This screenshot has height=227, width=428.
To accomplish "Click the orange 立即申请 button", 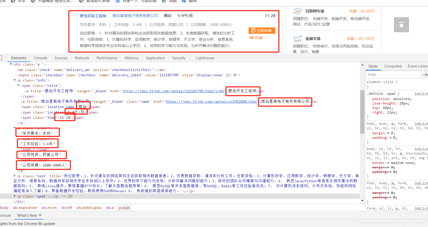I will click(x=262, y=30).
